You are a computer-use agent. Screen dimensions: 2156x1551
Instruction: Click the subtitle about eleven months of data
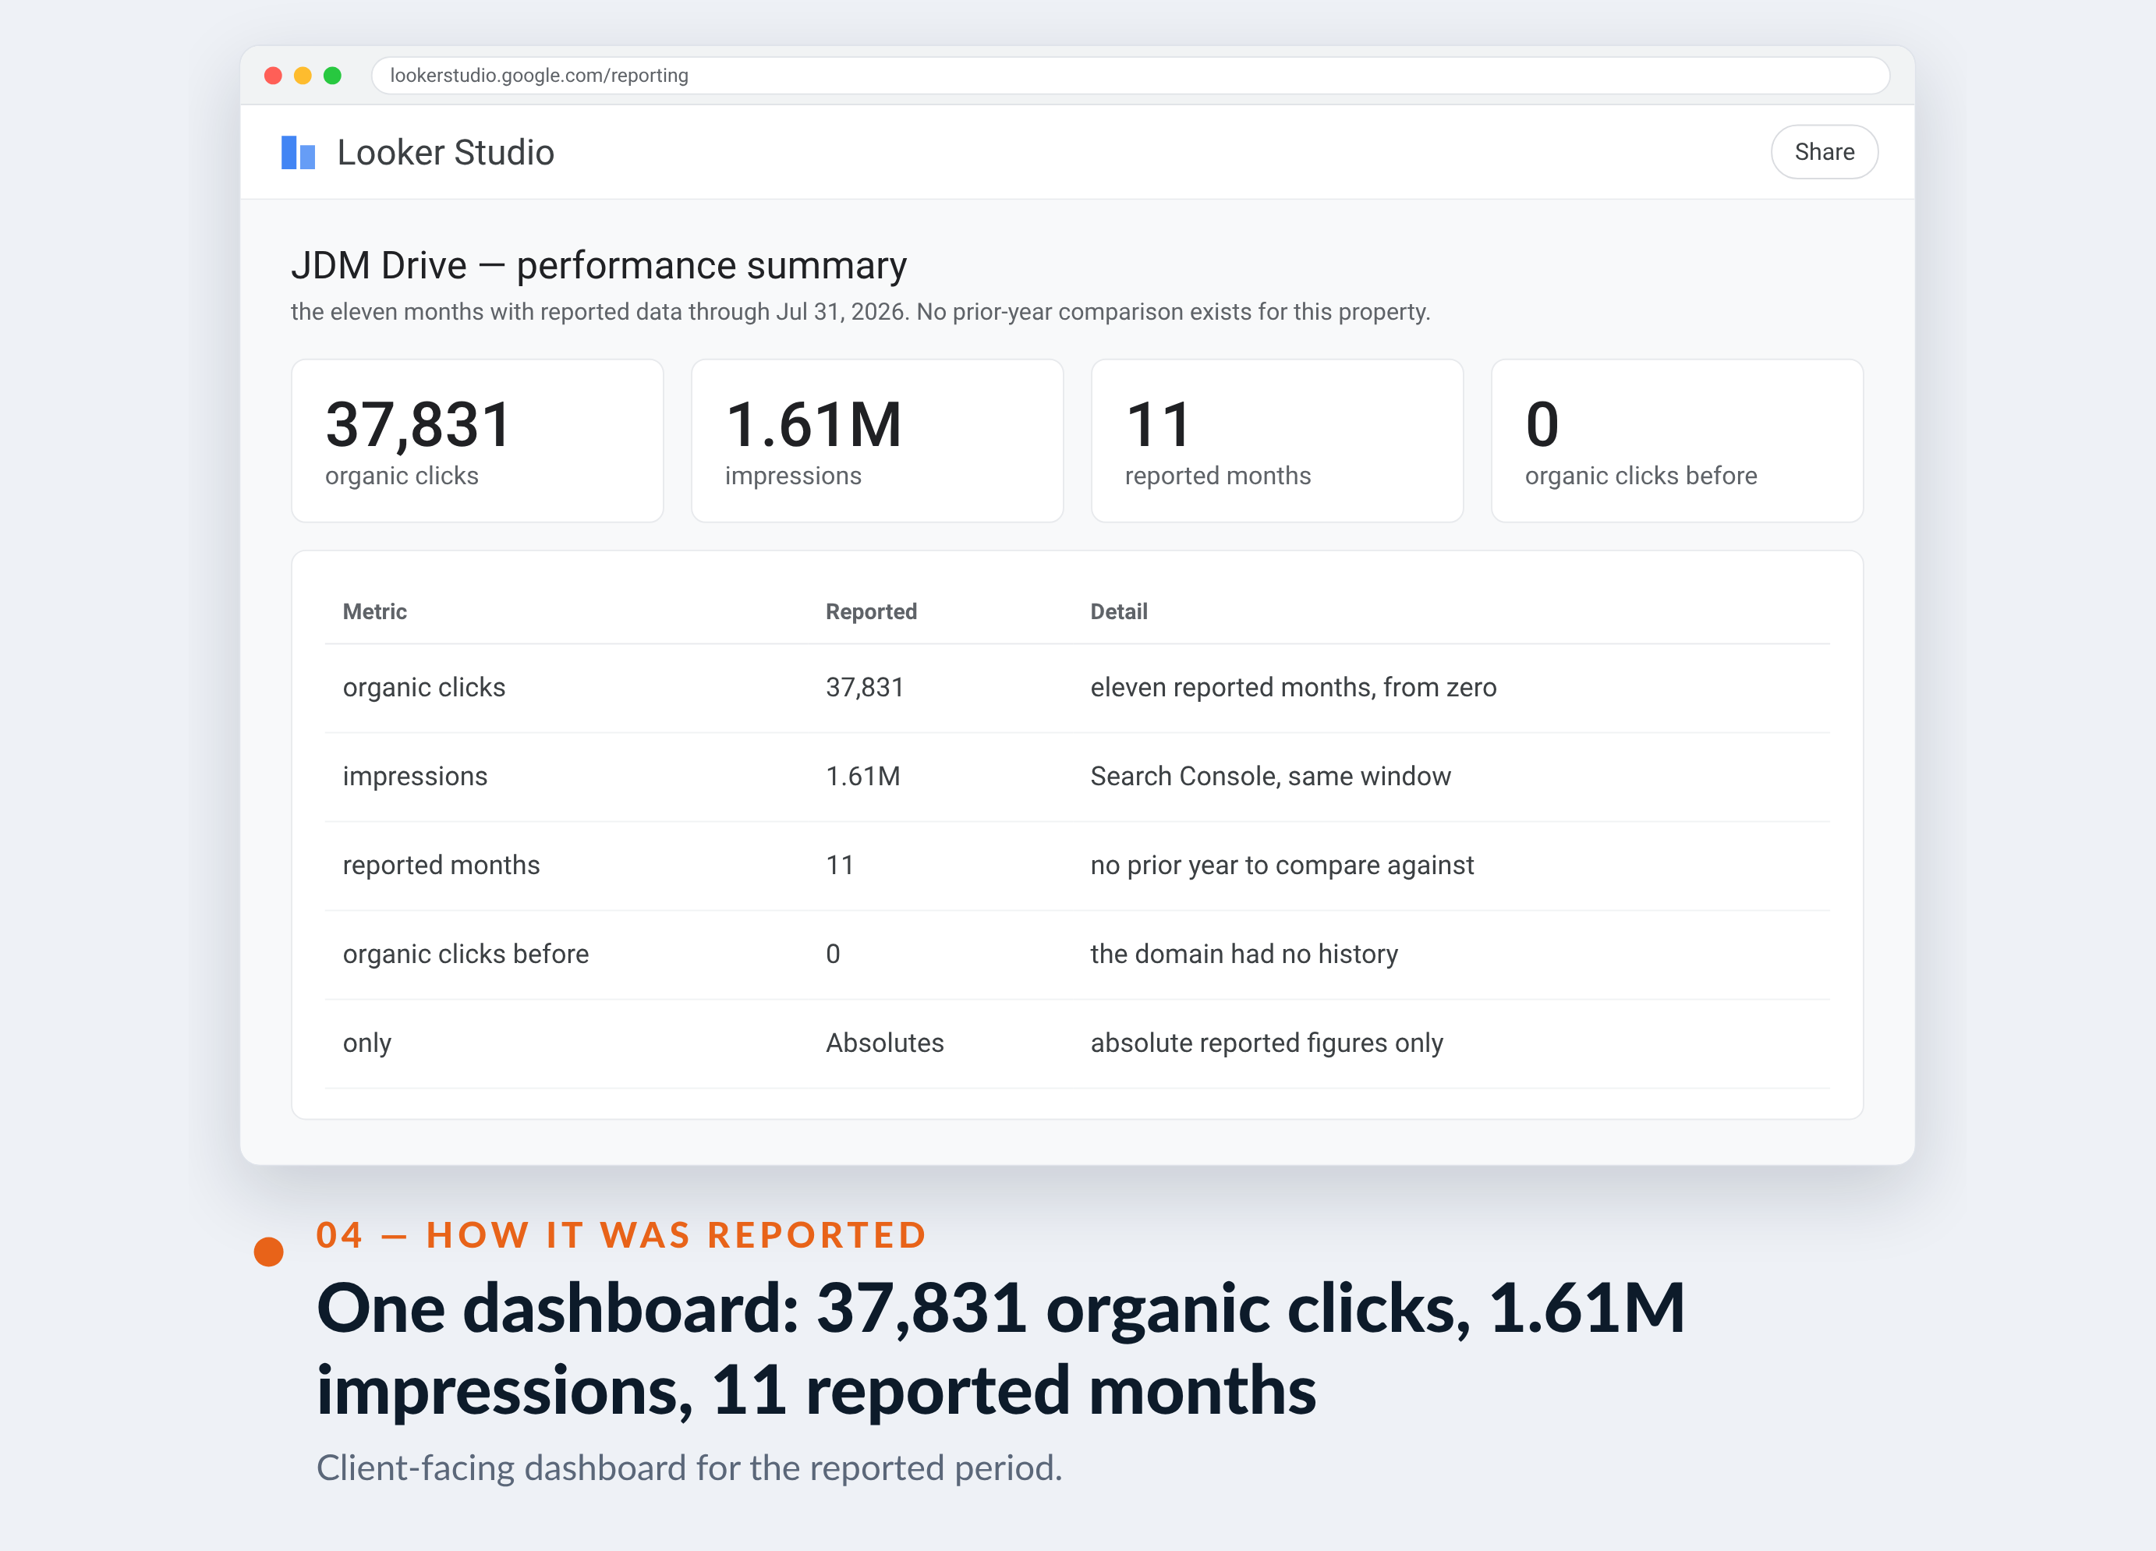pos(859,312)
